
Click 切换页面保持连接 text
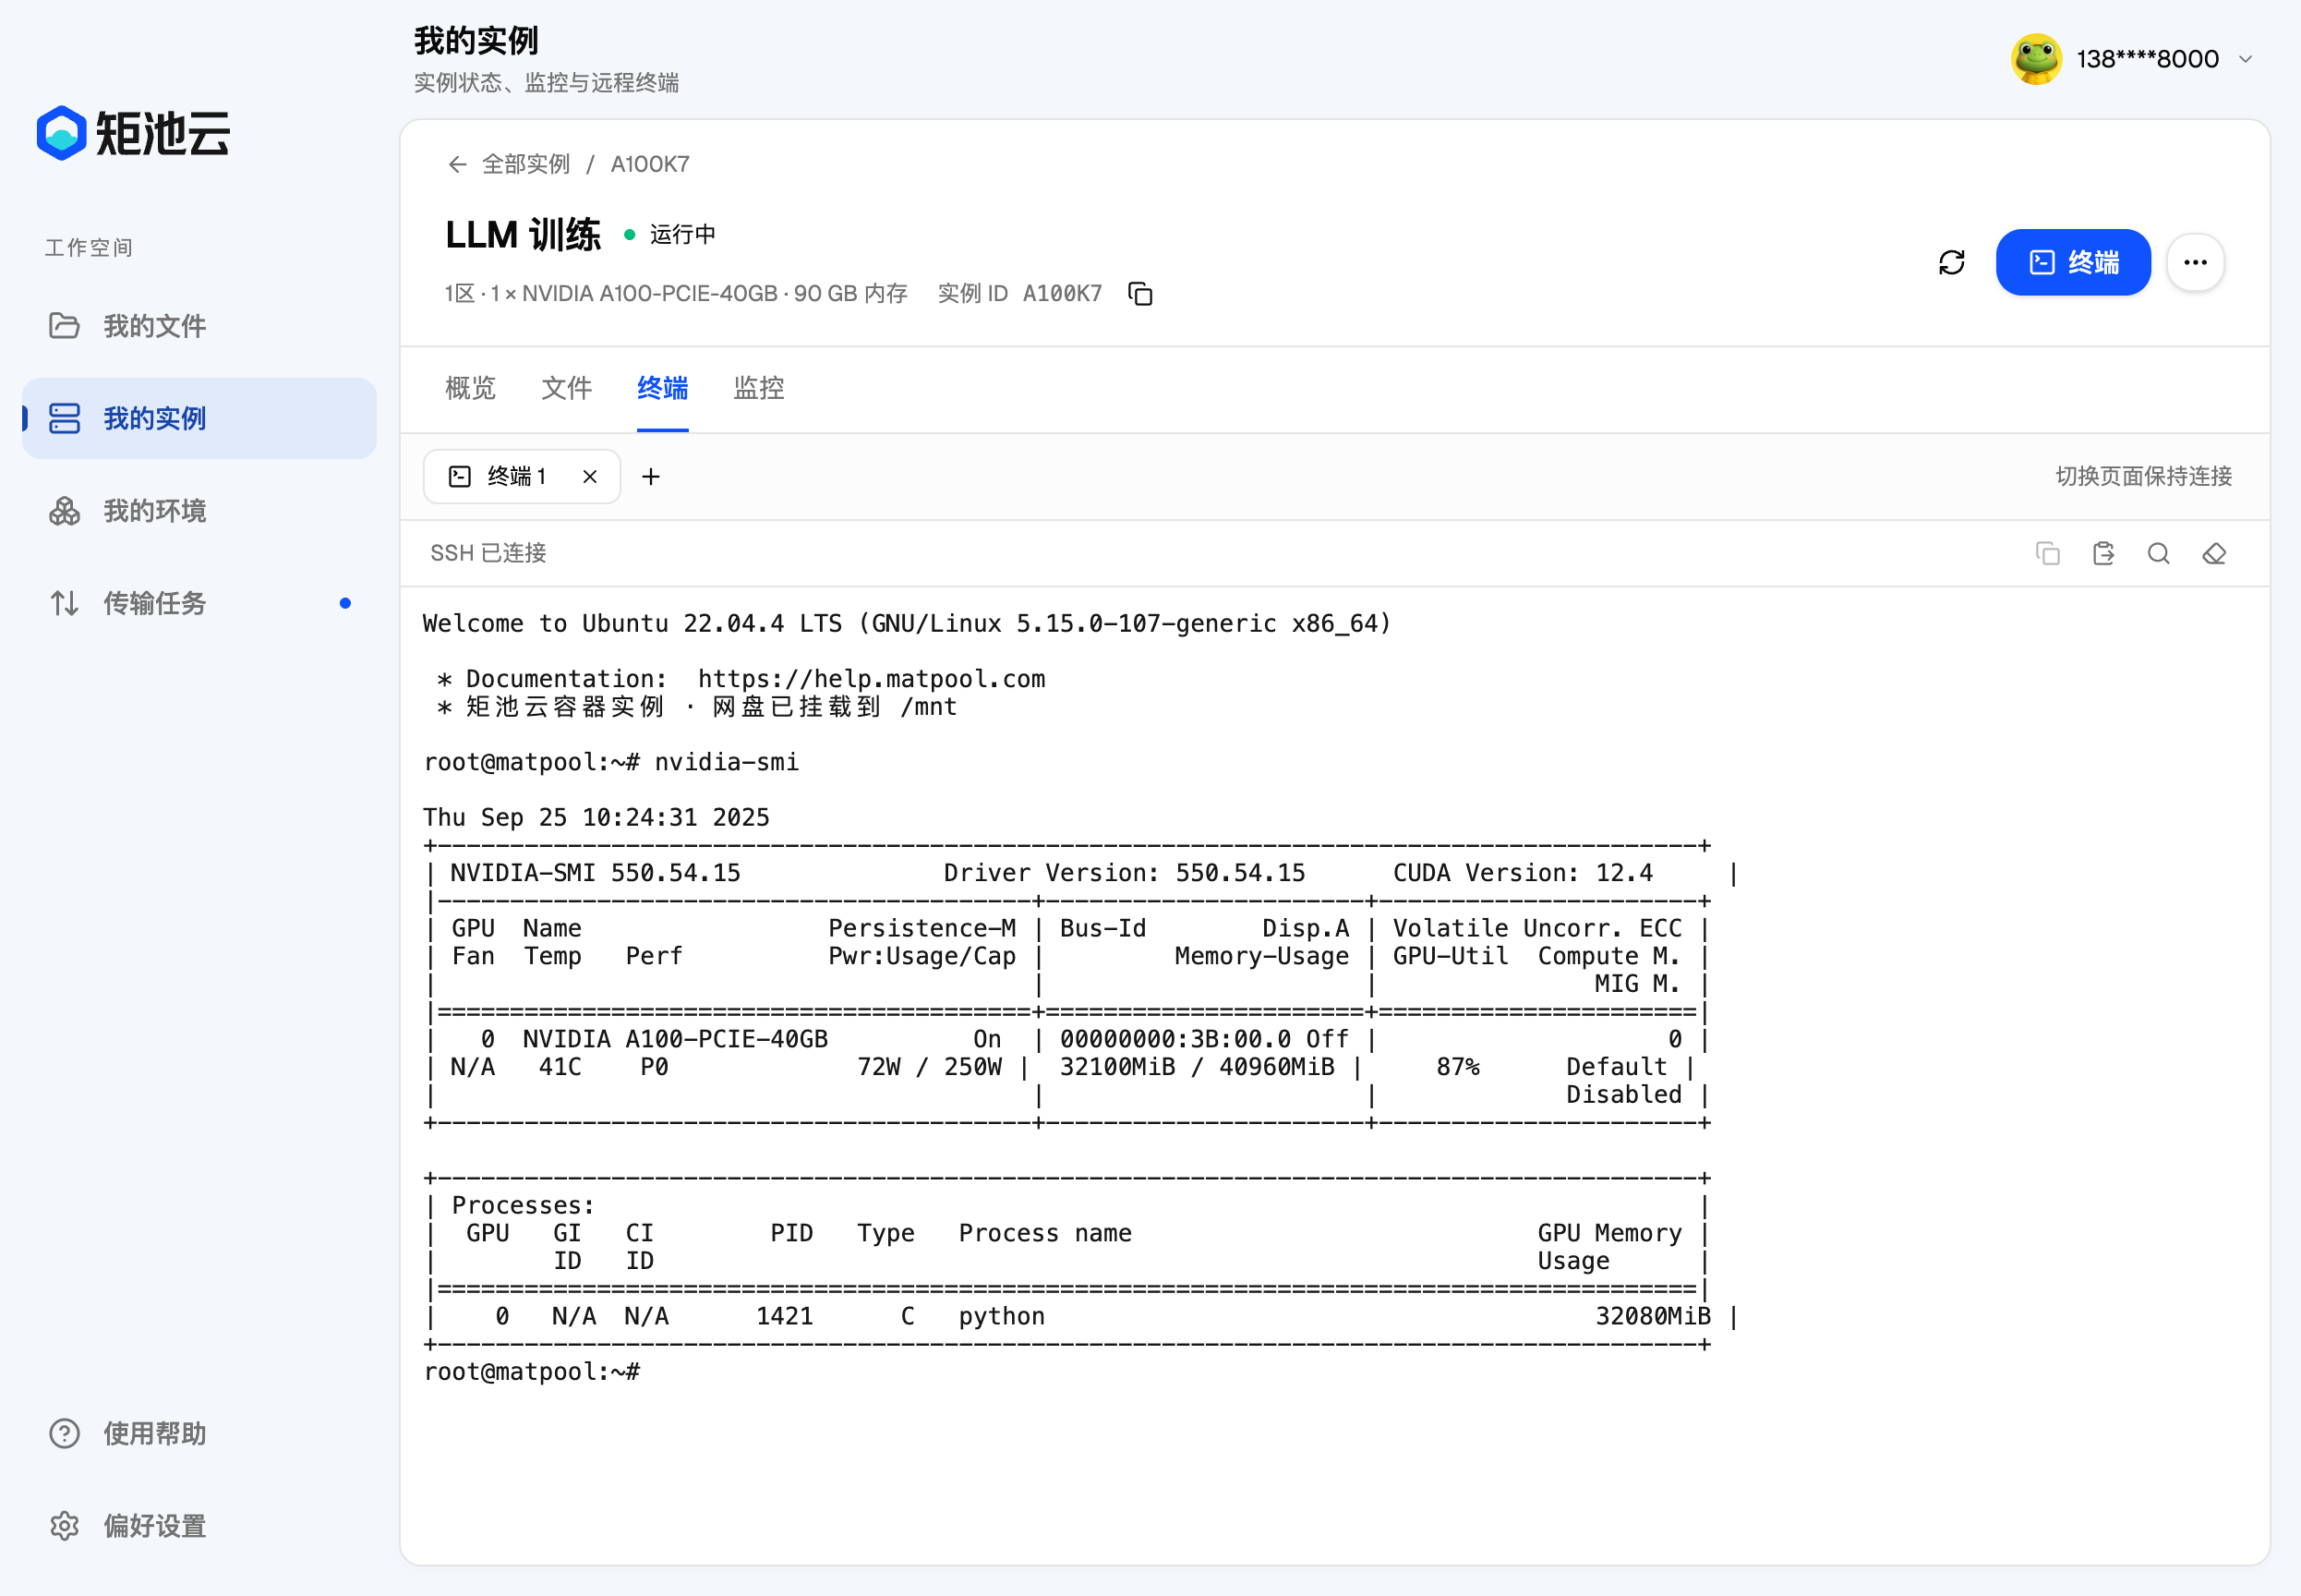point(2144,476)
